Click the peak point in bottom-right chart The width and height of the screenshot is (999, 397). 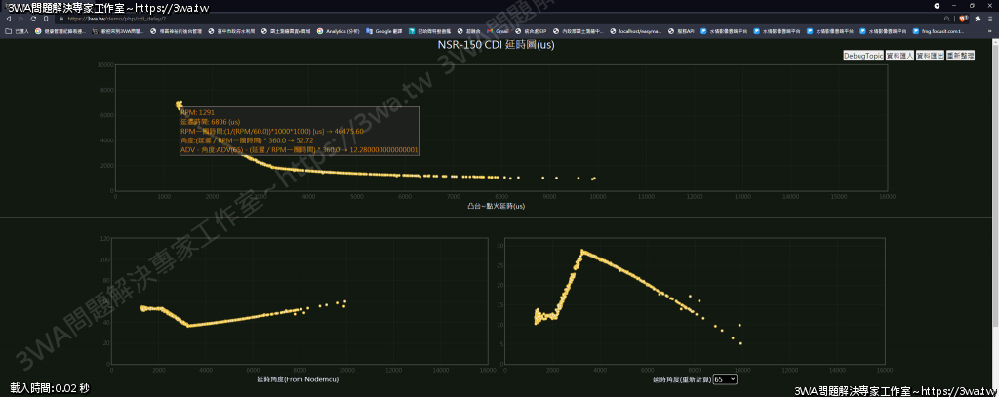point(582,251)
